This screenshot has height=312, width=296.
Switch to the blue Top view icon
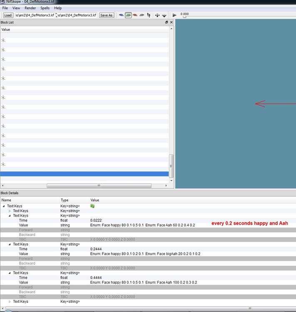pos(121,15)
